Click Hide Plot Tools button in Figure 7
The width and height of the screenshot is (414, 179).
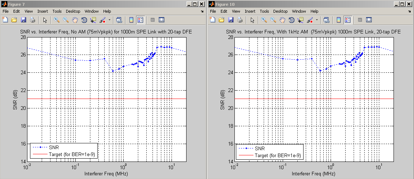(153, 20)
